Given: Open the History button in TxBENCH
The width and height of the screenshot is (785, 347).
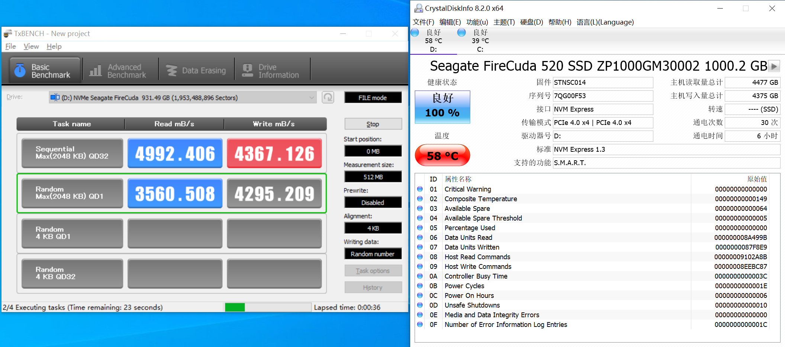Looking at the screenshot, I should [373, 287].
